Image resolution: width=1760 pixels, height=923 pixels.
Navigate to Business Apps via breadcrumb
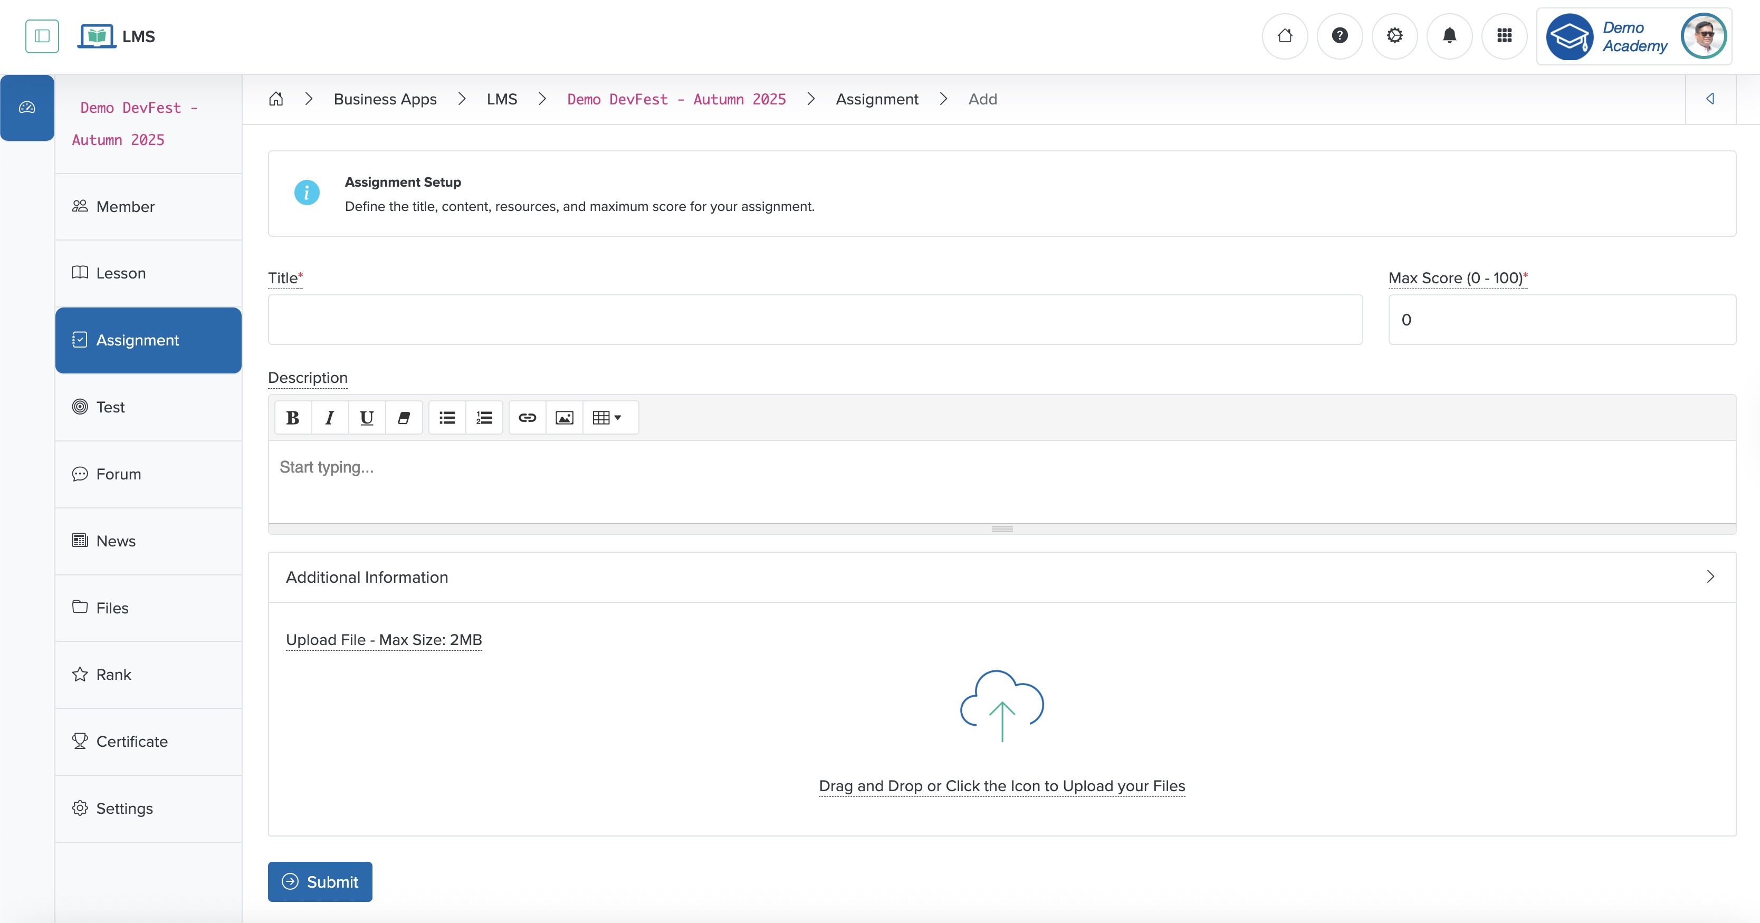click(385, 99)
